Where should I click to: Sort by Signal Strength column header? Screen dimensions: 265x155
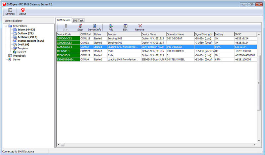click(x=204, y=34)
